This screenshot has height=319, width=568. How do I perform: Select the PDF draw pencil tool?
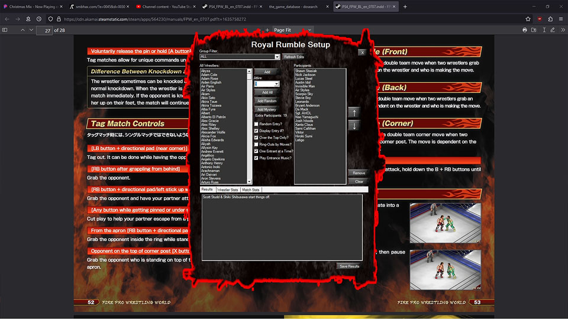pos(553,30)
